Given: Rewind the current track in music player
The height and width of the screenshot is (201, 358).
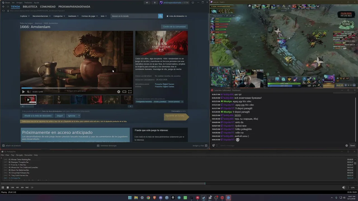Looking at the screenshot, I should tap(17, 188).
